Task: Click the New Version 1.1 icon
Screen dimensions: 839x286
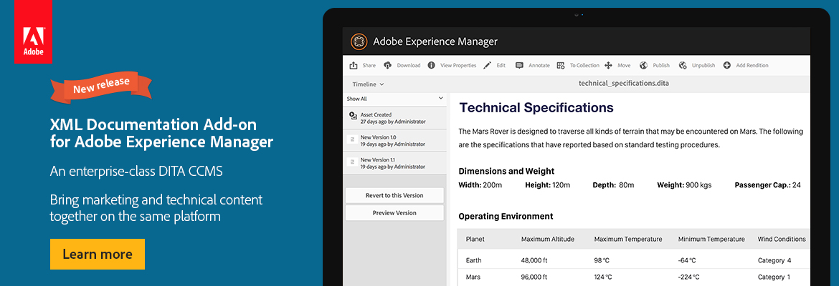Action: coord(352,162)
